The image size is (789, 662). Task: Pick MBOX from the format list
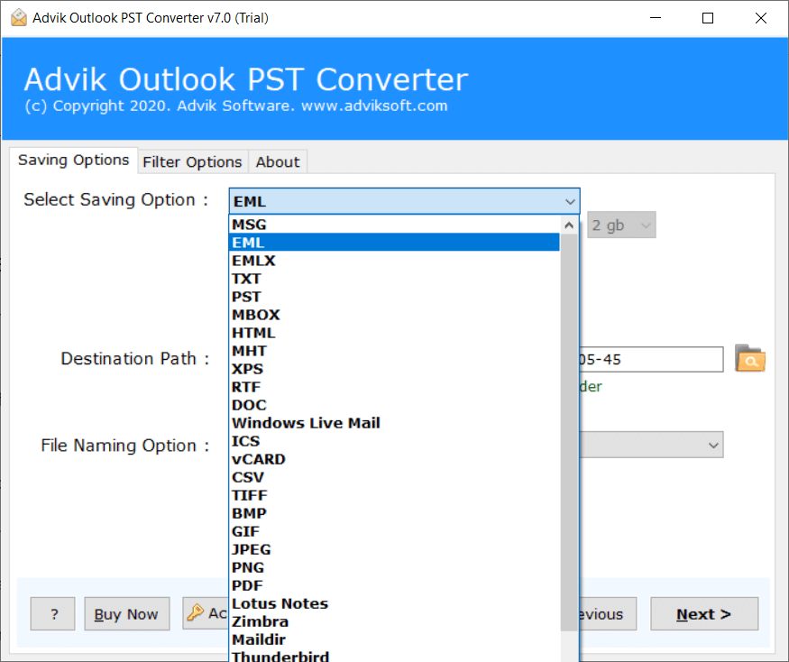pos(395,315)
